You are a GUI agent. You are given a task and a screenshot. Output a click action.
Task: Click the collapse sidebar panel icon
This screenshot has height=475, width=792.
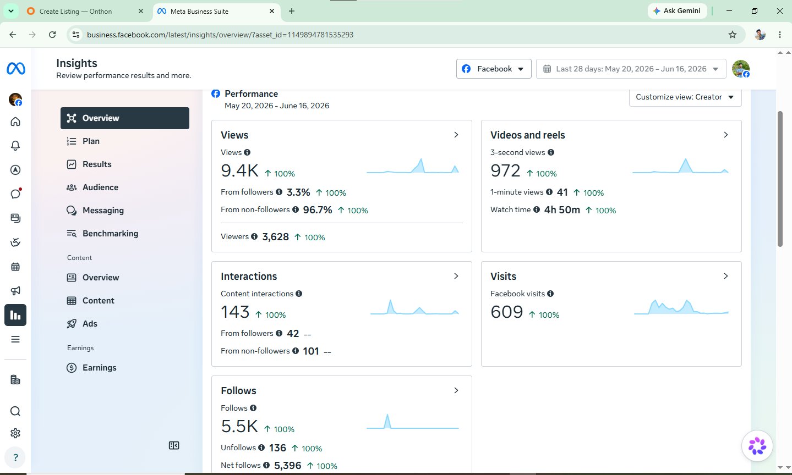[174, 445]
